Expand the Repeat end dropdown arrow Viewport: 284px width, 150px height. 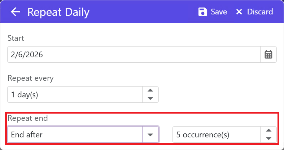pos(151,135)
